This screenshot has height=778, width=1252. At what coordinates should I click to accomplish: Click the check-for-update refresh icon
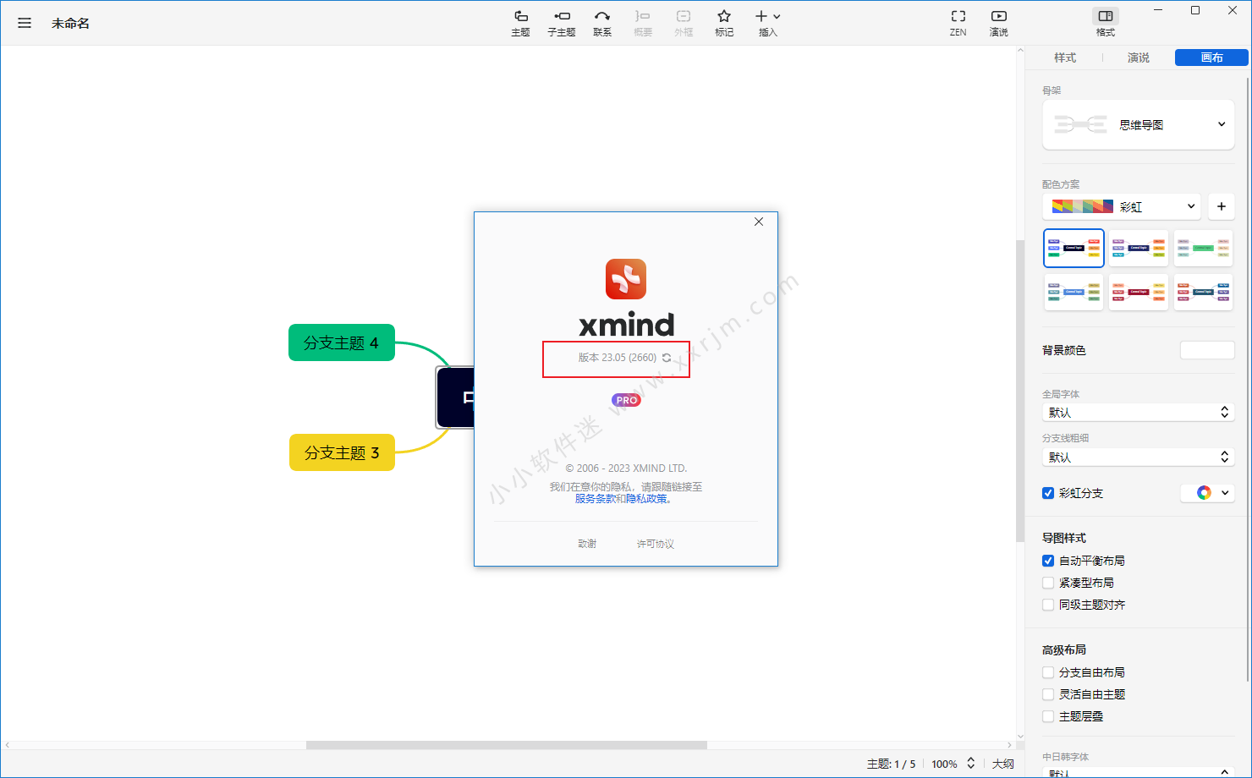[667, 358]
